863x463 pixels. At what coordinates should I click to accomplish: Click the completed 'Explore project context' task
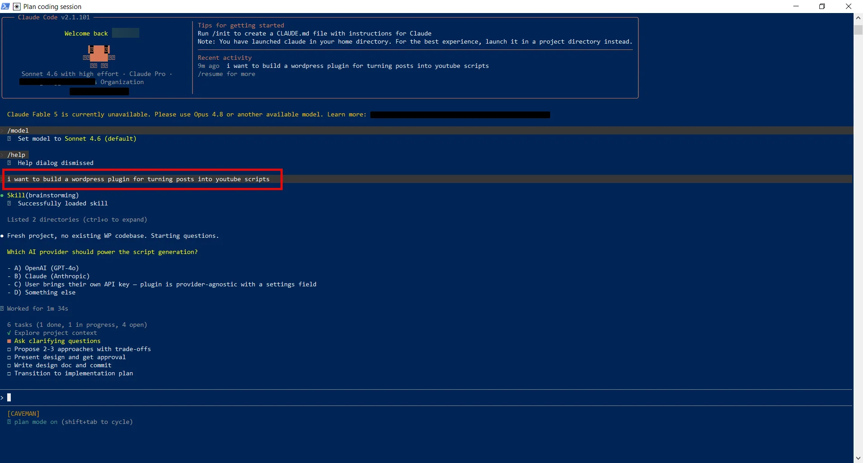coord(52,333)
